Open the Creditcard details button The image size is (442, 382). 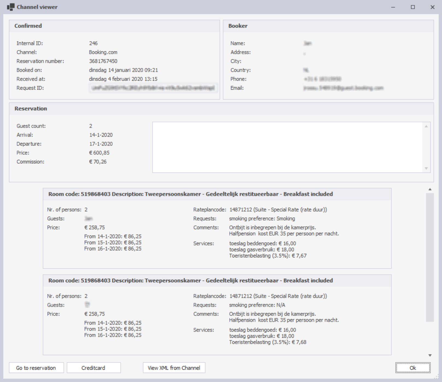click(93, 368)
